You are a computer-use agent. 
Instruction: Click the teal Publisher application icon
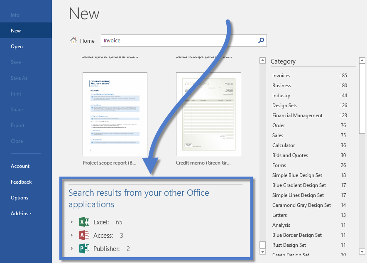tap(84, 249)
